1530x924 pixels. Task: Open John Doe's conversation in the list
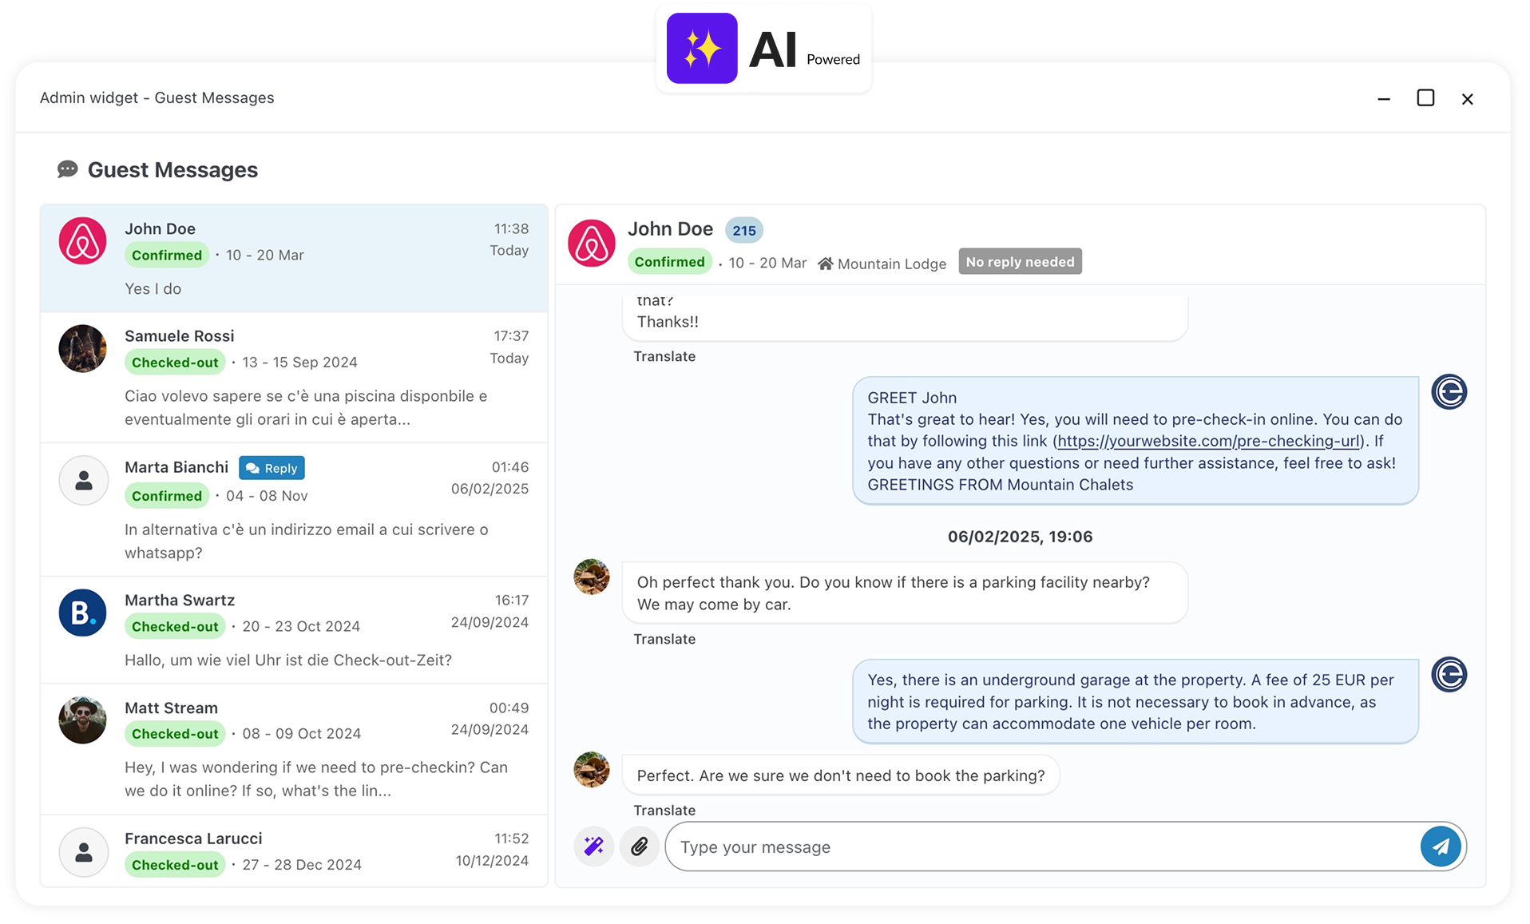pyautogui.click(x=294, y=259)
